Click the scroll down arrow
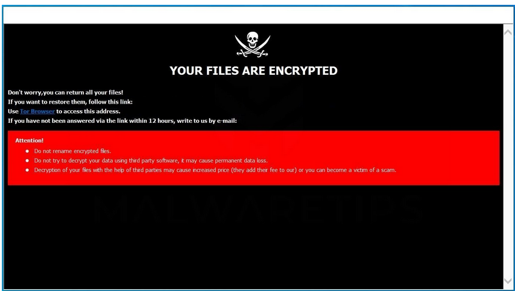 click(x=508, y=281)
